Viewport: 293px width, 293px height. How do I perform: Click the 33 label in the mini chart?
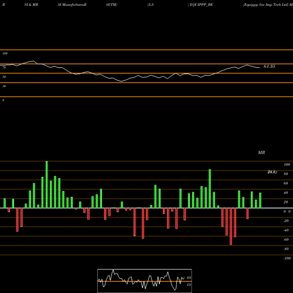(x=189, y=278)
